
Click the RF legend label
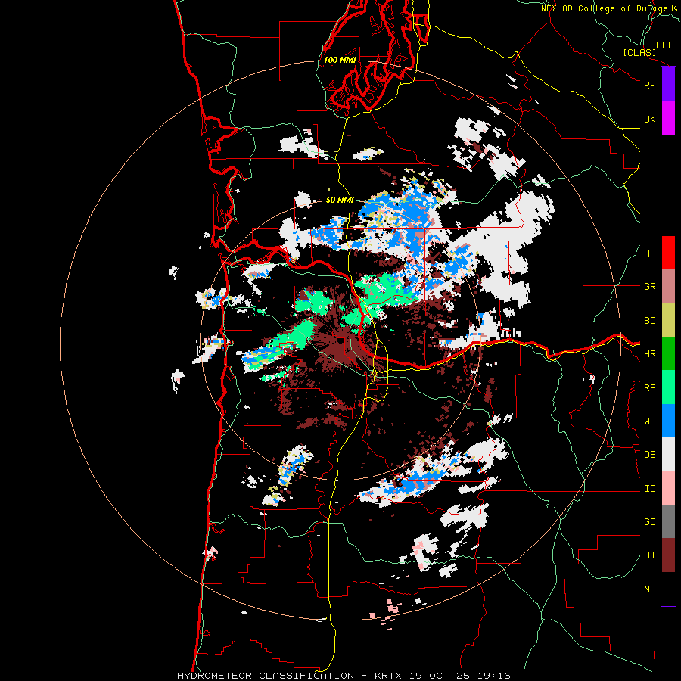pyautogui.click(x=649, y=85)
